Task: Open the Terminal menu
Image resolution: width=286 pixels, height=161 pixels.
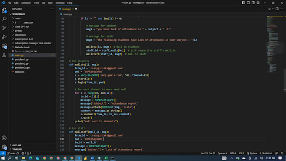Action: click(x=60, y=3)
